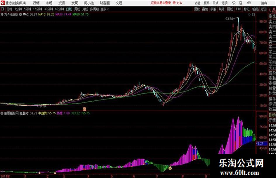Image resolution: width=276 pixels, height=178 pixels.
Task: Click the MA10: 69.20 indicator value
Action: point(46,14)
